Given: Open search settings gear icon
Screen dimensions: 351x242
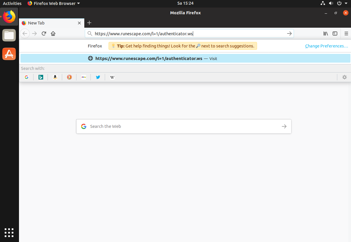Looking at the screenshot, I should click(345, 77).
